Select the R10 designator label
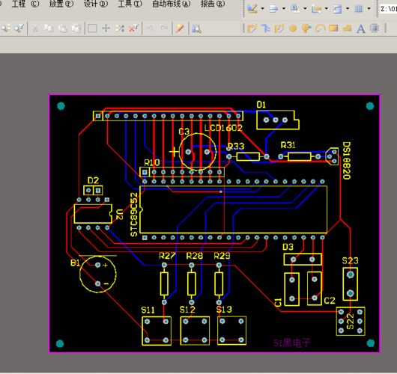Viewport: 397px width, 374px height. (x=152, y=162)
